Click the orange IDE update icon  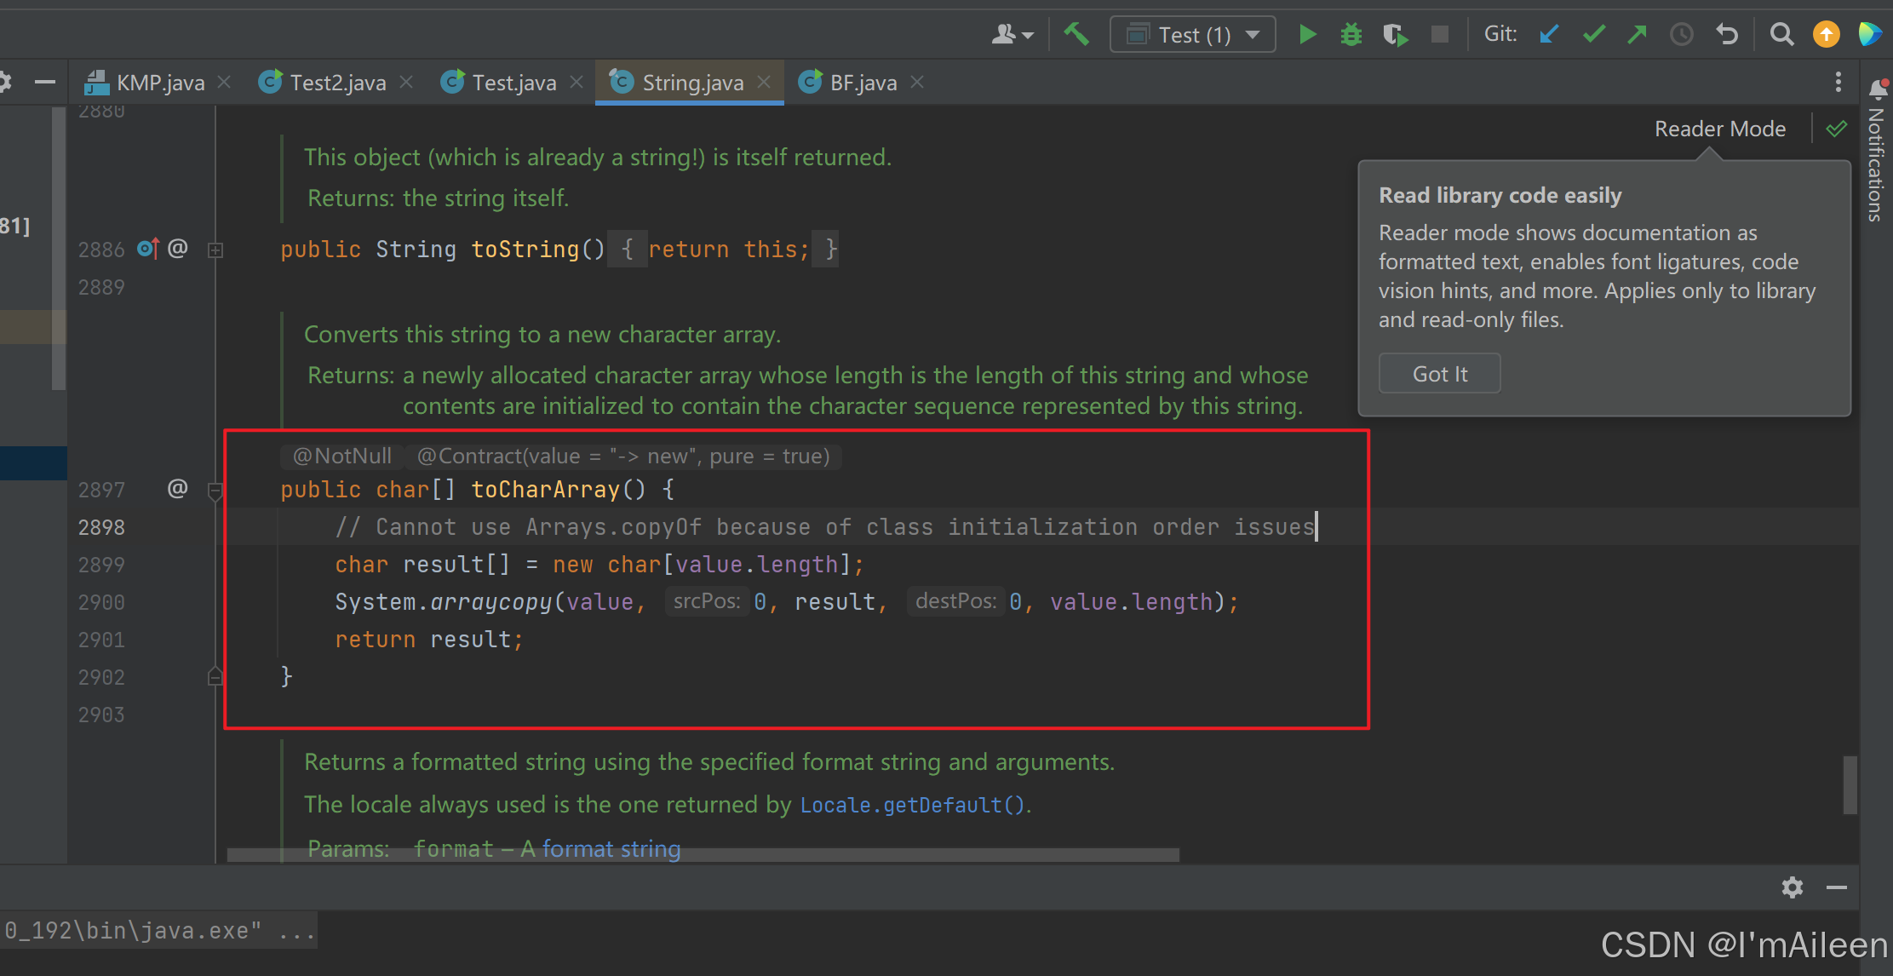coord(1826,34)
